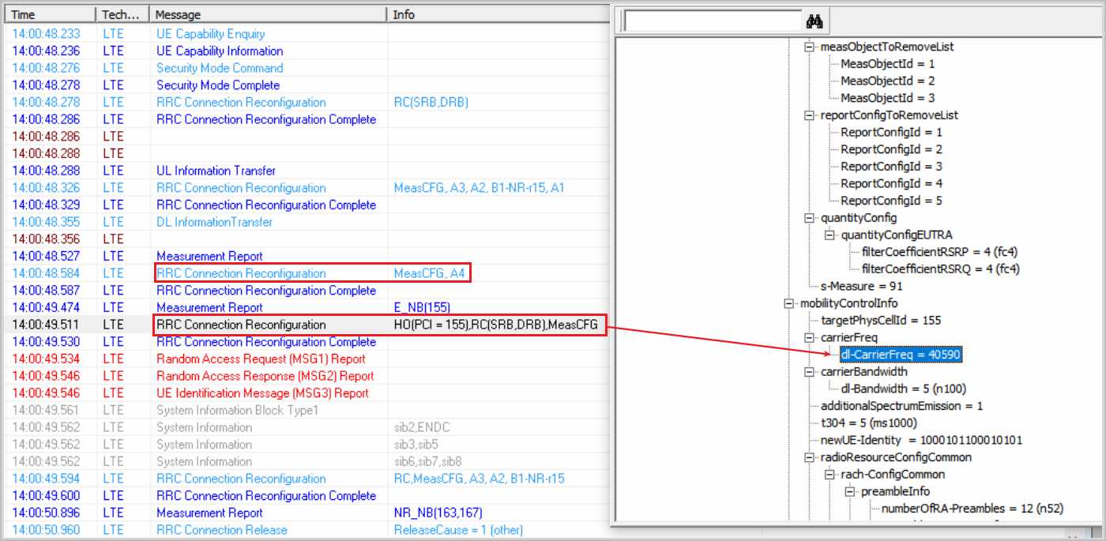Open the RRC Connection Release message
This screenshot has width=1106, height=541.
(221, 530)
